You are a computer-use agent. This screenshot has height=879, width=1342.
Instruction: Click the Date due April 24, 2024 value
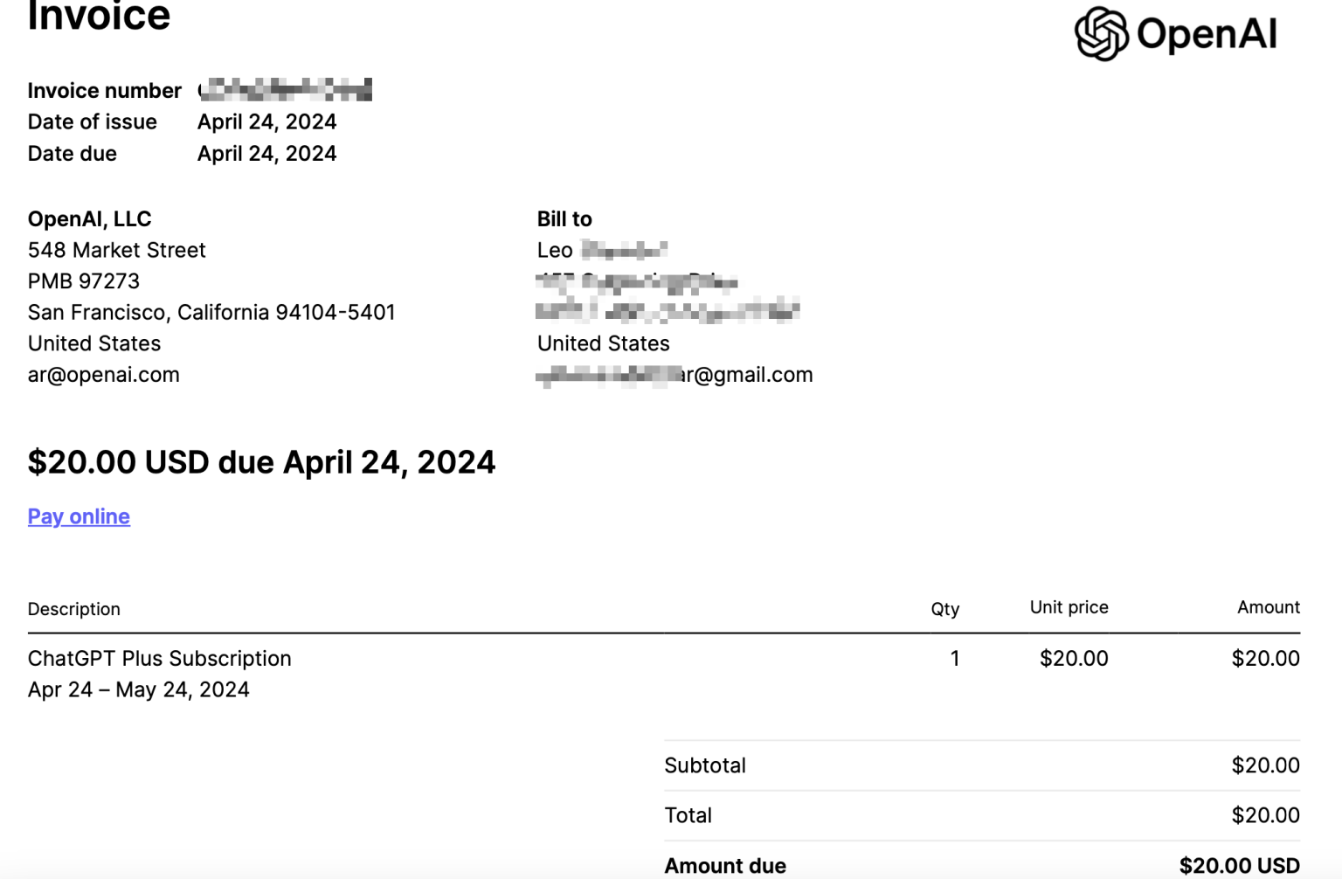[x=266, y=154]
